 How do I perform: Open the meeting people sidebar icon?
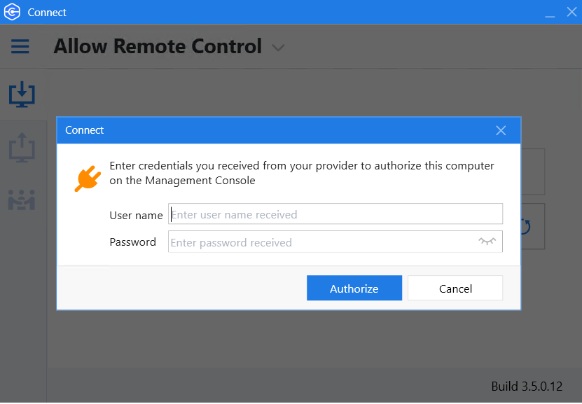pyautogui.click(x=22, y=200)
